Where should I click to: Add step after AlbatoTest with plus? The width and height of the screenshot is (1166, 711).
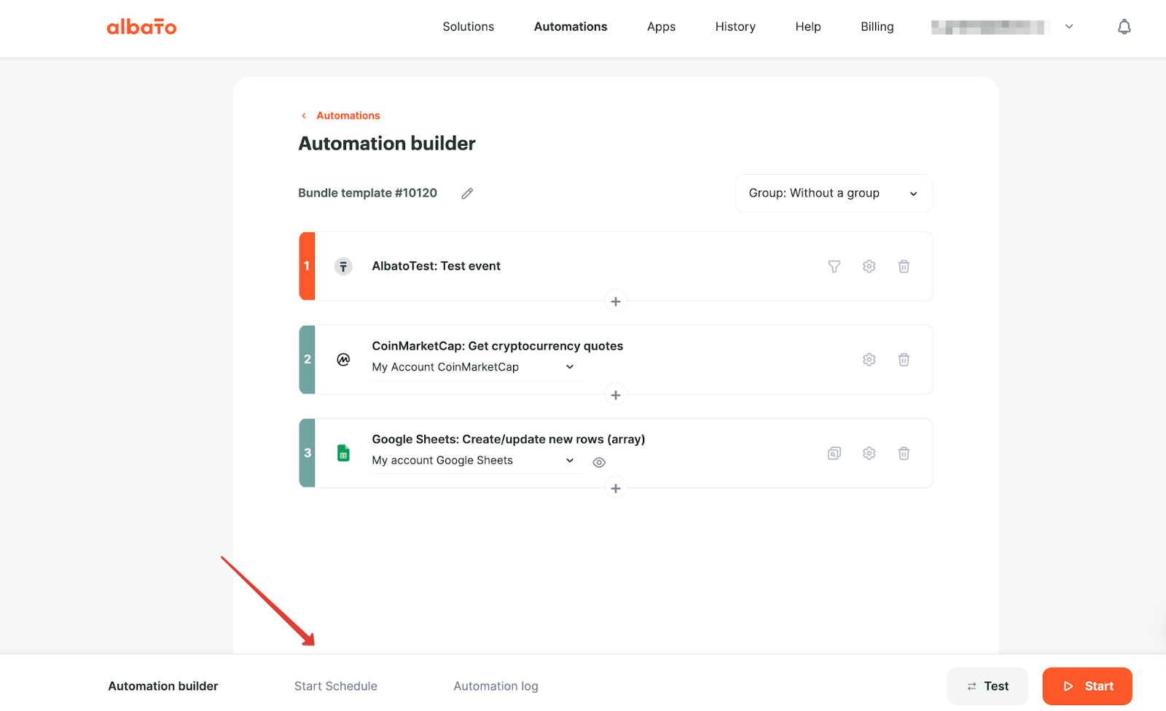pos(616,302)
